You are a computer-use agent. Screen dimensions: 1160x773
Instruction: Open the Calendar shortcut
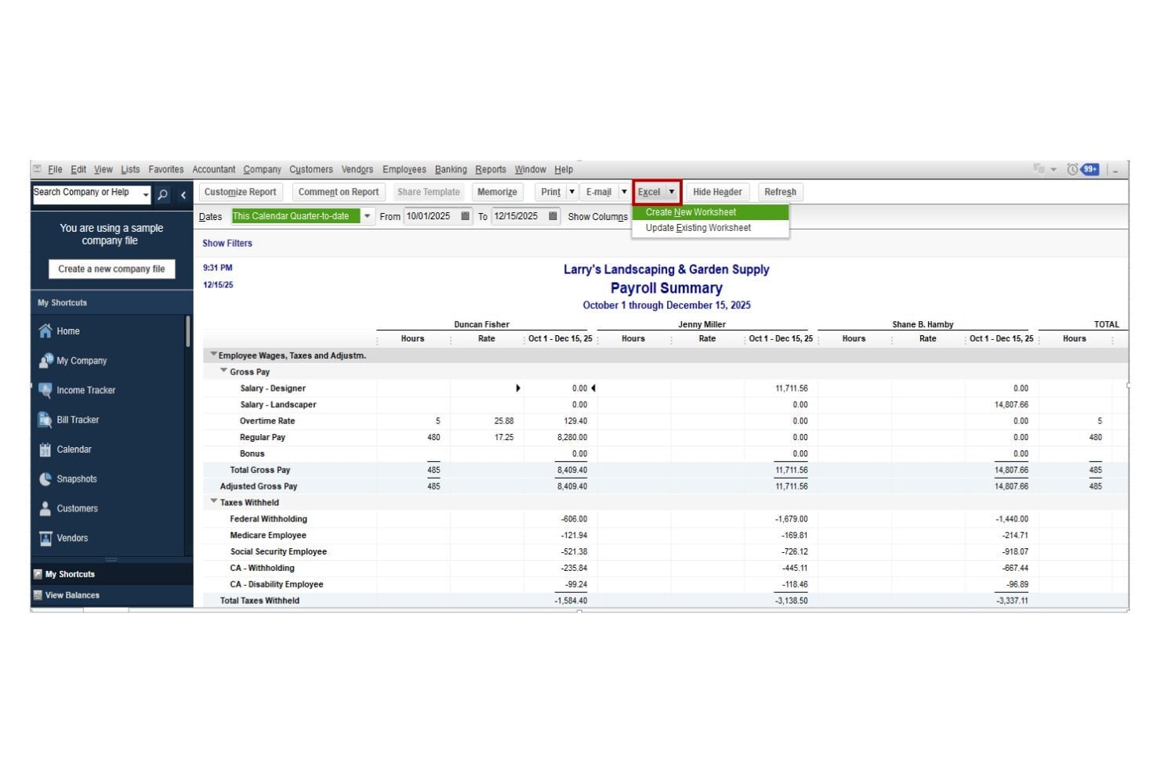[73, 449]
